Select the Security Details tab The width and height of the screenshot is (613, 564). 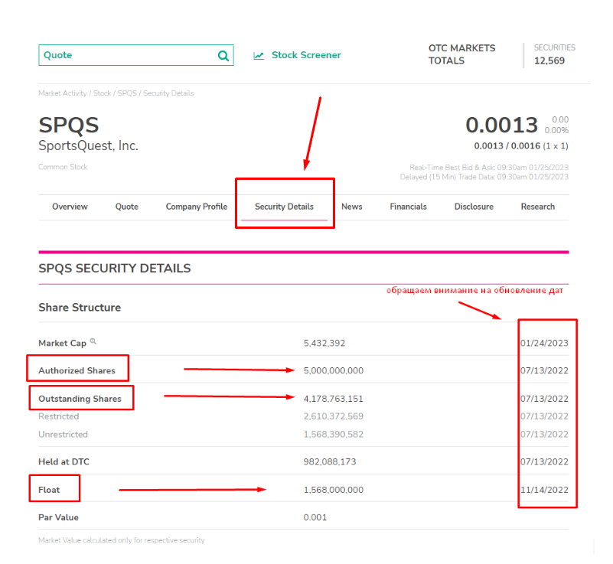coord(284,207)
